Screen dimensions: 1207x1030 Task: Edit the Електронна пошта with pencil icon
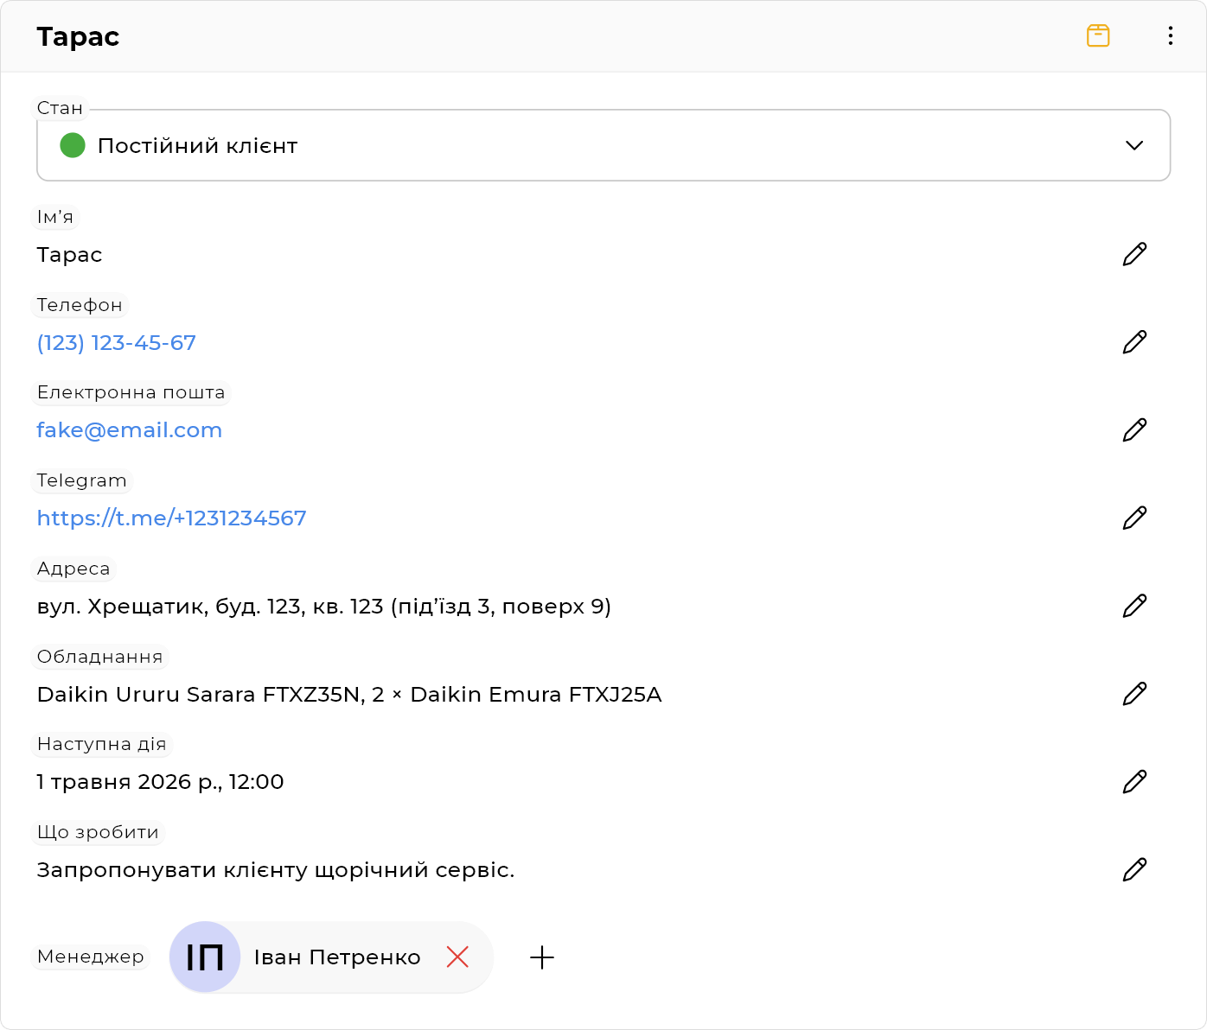click(x=1134, y=430)
